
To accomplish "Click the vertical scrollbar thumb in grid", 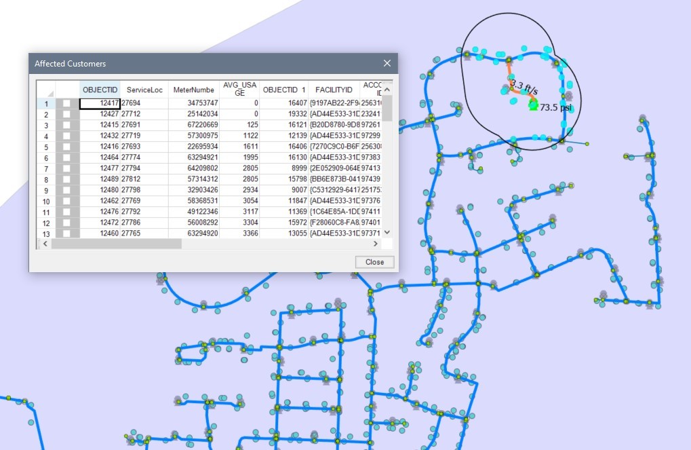I will (387, 109).
